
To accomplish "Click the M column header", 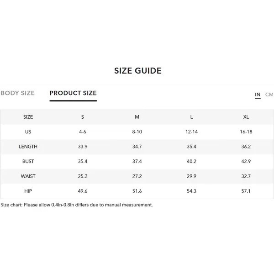I will click(x=137, y=117).
